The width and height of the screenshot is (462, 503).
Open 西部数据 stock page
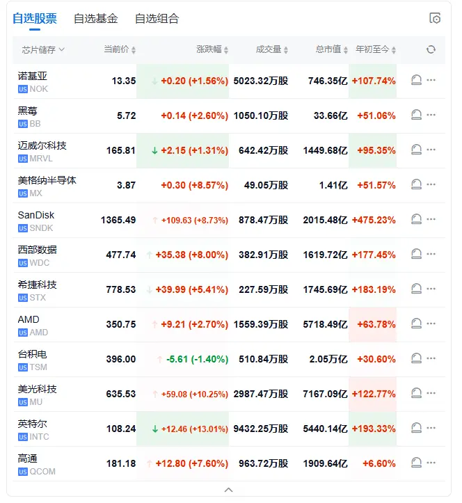pos(37,250)
